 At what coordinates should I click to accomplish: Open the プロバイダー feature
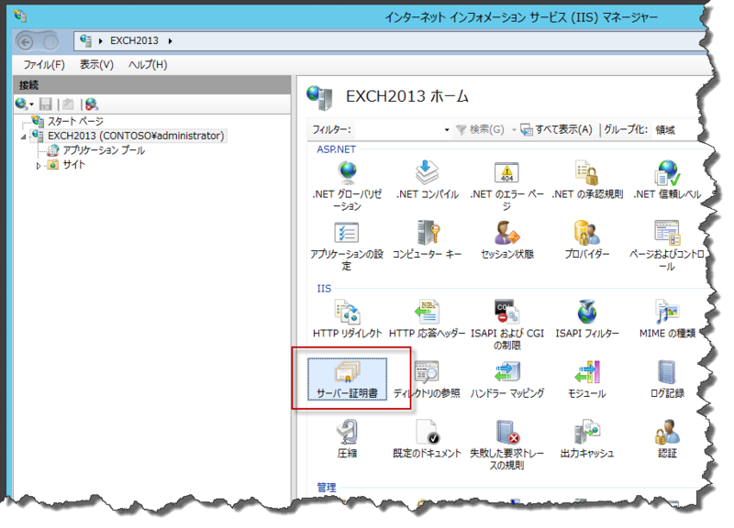[x=587, y=240]
